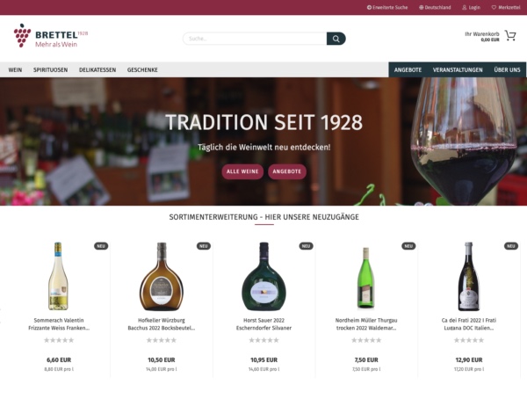Open Erweiterte Suche in top bar
This screenshot has height=399, width=527.
coord(387,7)
